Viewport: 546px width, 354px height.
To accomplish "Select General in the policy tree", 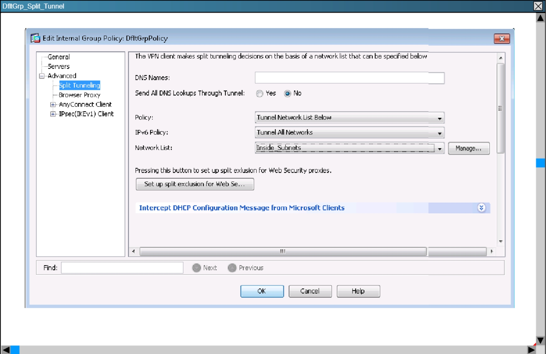I will [x=59, y=57].
